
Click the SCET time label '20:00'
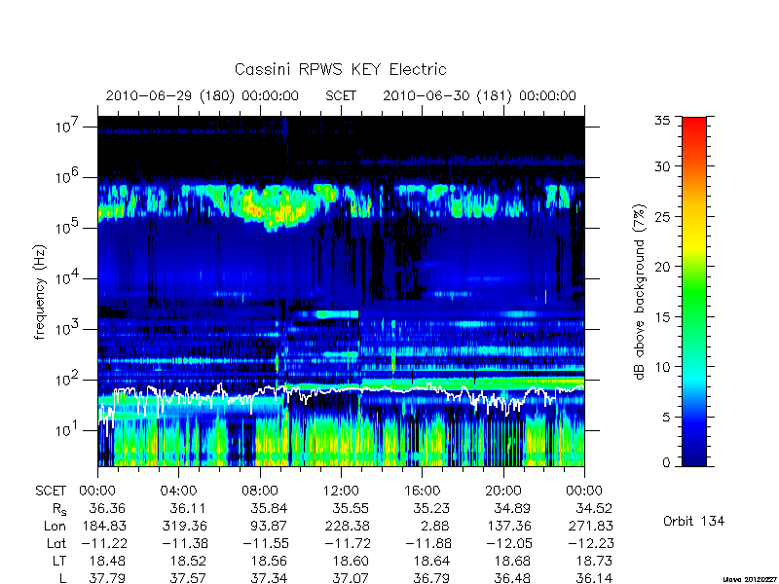click(503, 491)
